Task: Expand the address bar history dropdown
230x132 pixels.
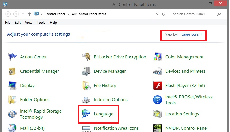Action: pos(157,14)
